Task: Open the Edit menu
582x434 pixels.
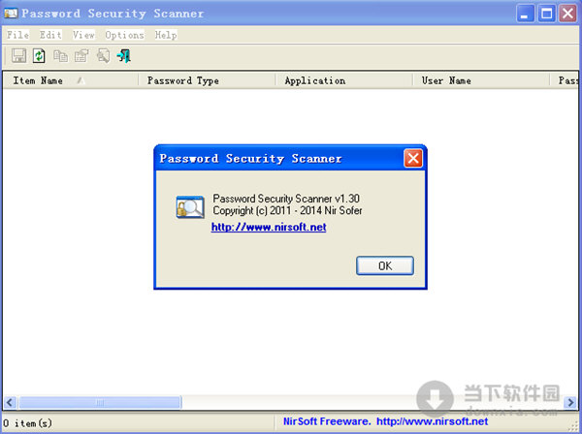Action: tap(50, 35)
